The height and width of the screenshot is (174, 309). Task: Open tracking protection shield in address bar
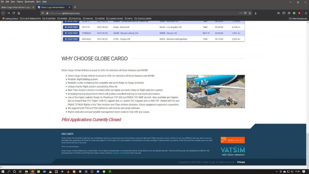pos(43,13)
